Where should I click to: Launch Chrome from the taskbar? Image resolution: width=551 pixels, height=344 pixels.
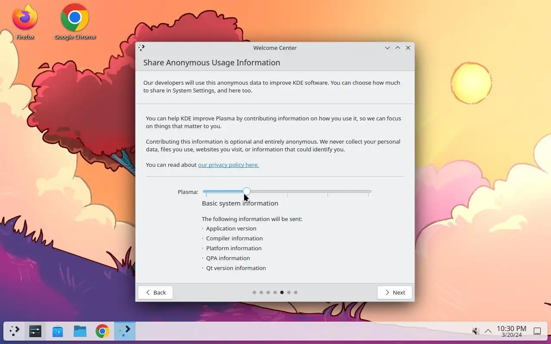pos(102,331)
